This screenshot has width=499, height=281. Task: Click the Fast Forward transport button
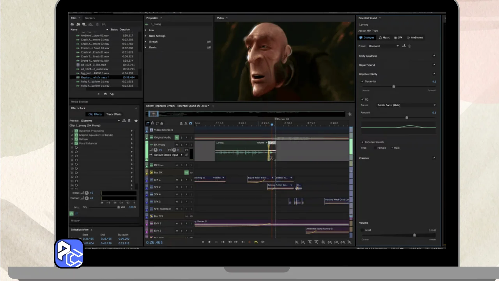[x=236, y=242]
